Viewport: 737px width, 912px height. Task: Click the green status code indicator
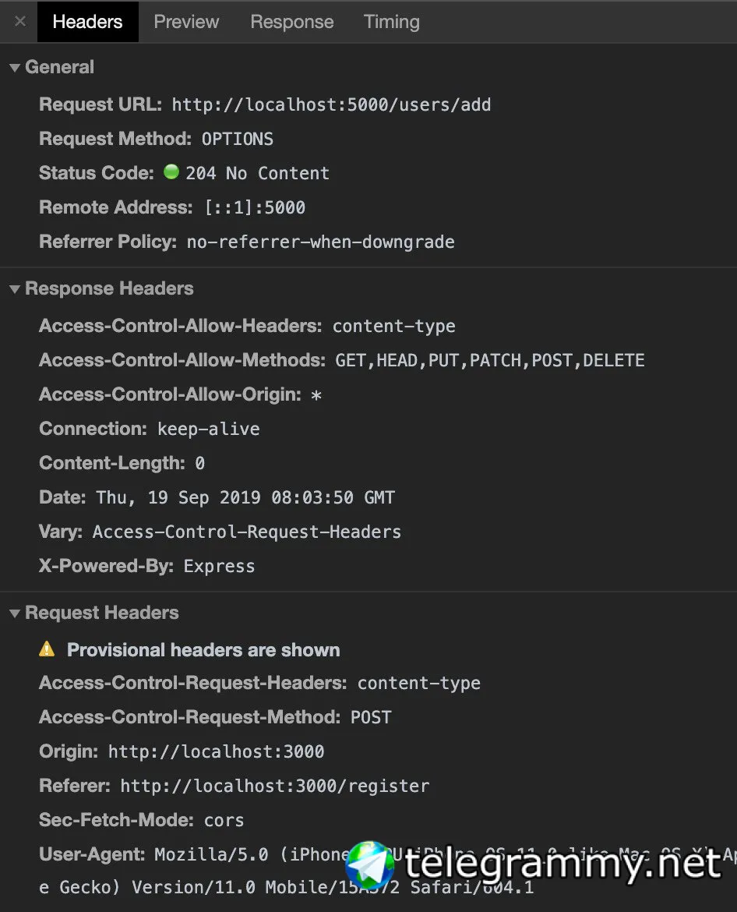pyautogui.click(x=171, y=171)
